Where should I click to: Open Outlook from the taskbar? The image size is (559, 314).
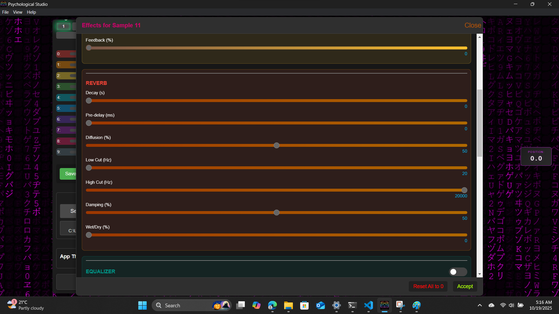pos(320,305)
